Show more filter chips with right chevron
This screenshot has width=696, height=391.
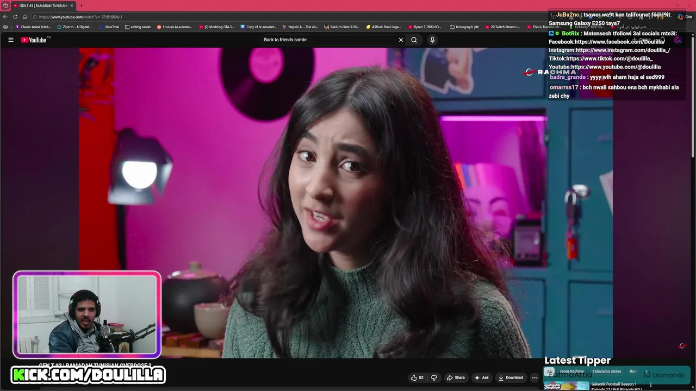646,372
